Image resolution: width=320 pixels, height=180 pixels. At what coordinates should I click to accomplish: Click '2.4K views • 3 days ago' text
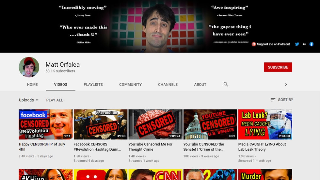tap(36, 156)
